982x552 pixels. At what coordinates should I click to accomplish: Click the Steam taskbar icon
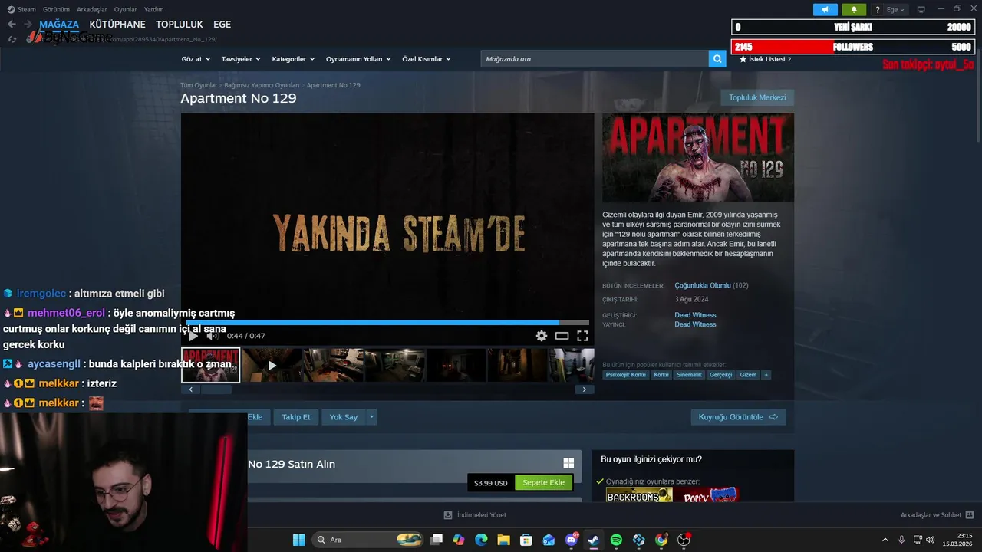coord(593,540)
